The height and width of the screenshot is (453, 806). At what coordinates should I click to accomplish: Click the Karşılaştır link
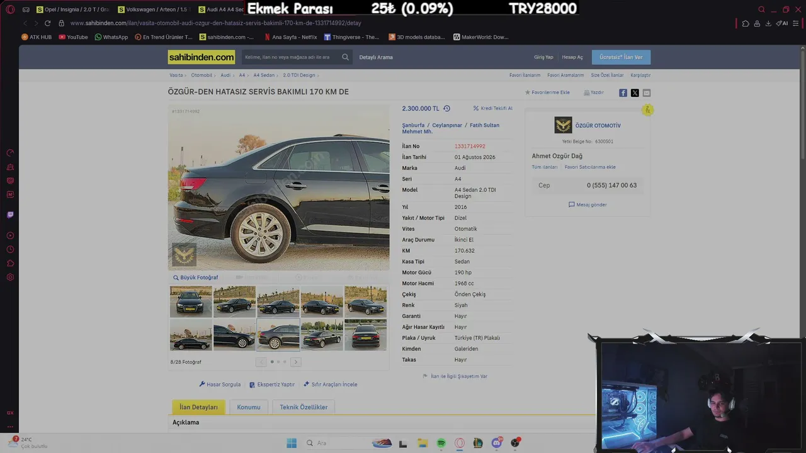pyautogui.click(x=640, y=75)
